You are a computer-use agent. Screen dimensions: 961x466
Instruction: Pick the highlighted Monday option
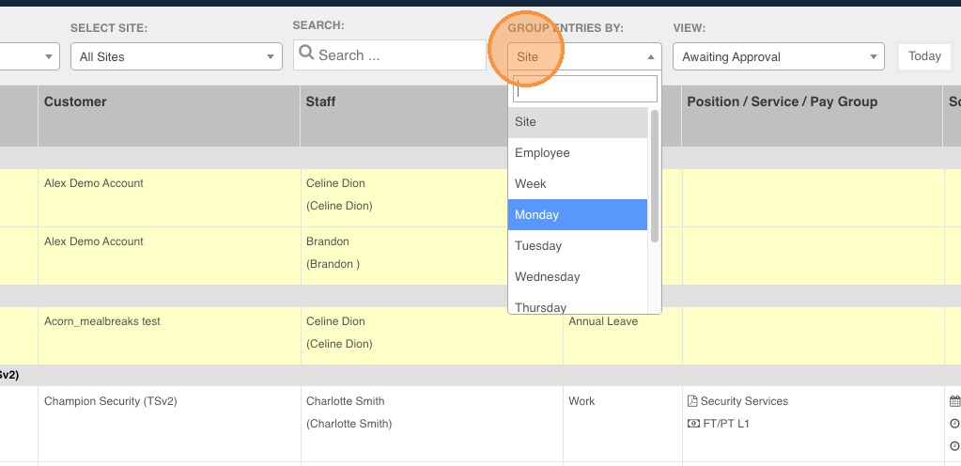536,215
